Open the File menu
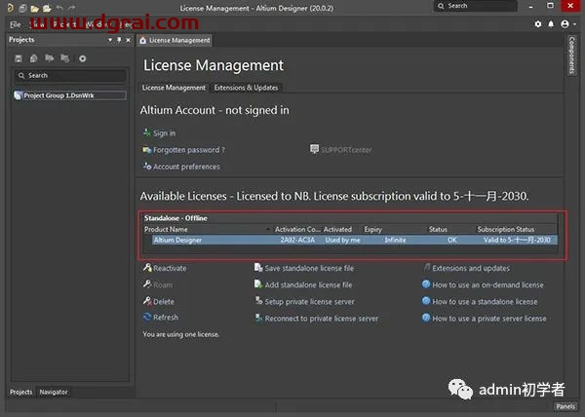This screenshot has width=585, height=417. tap(16, 22)
